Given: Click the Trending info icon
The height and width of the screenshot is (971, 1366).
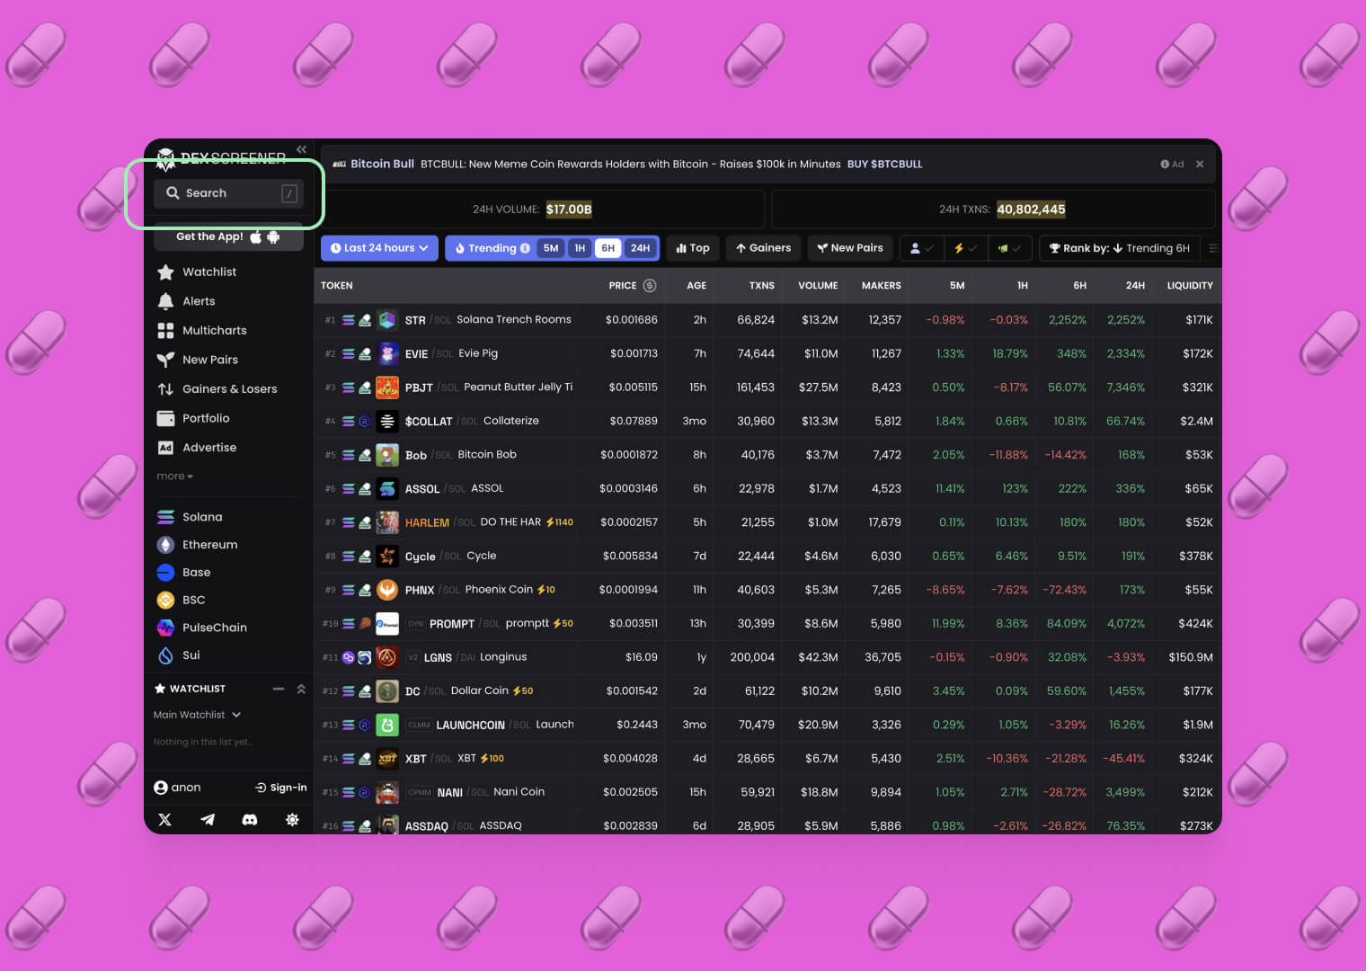Looking at the screenshot, I should (x=525, y=248).
